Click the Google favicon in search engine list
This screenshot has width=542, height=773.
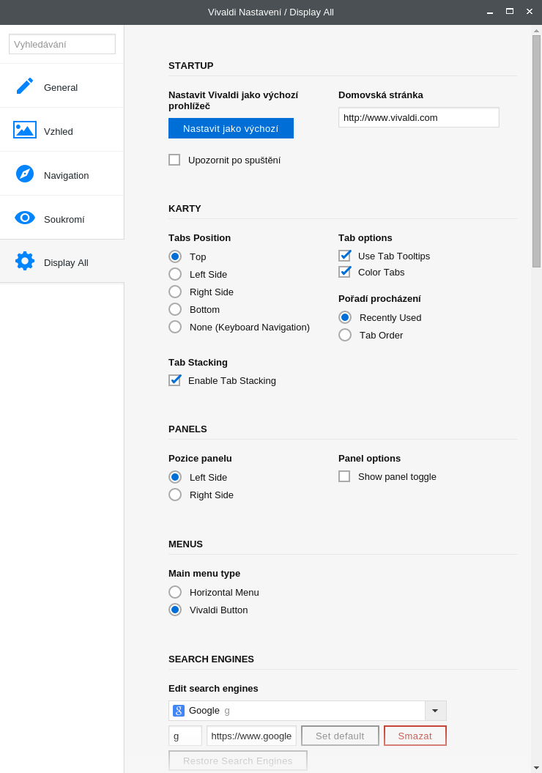(179, 711)
